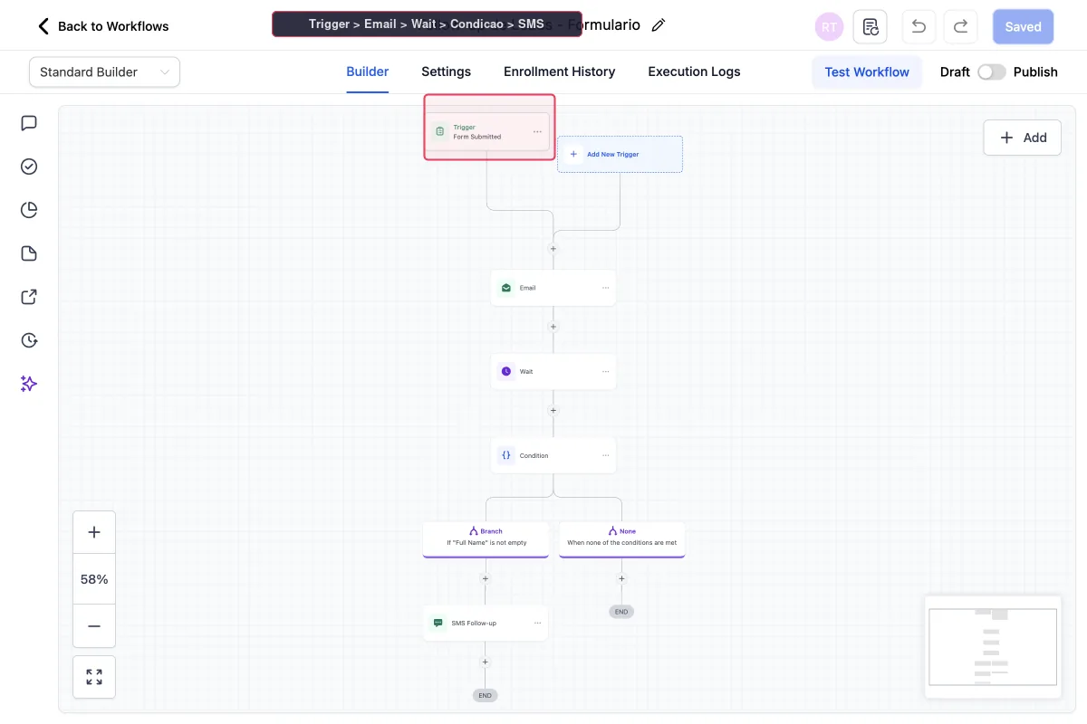The height and width of the screenshot is (724, 1087).
Task: Undo the last change with the undo icon
Action: point(918,25)
